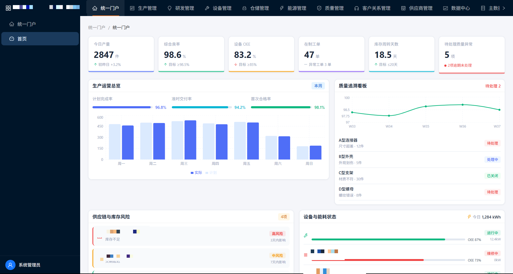Click the 本周 tag in 生产运营总览

pos(318,86)
